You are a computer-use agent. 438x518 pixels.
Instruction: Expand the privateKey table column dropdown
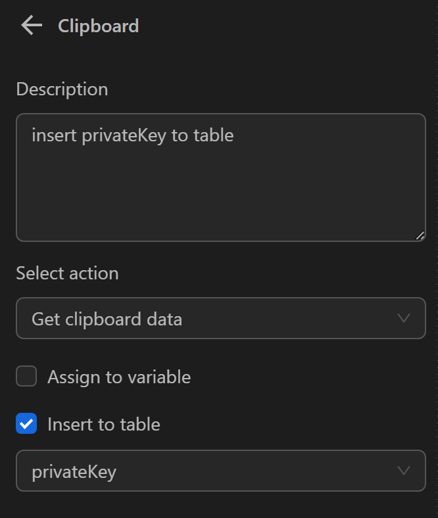(x=220, y=471)
